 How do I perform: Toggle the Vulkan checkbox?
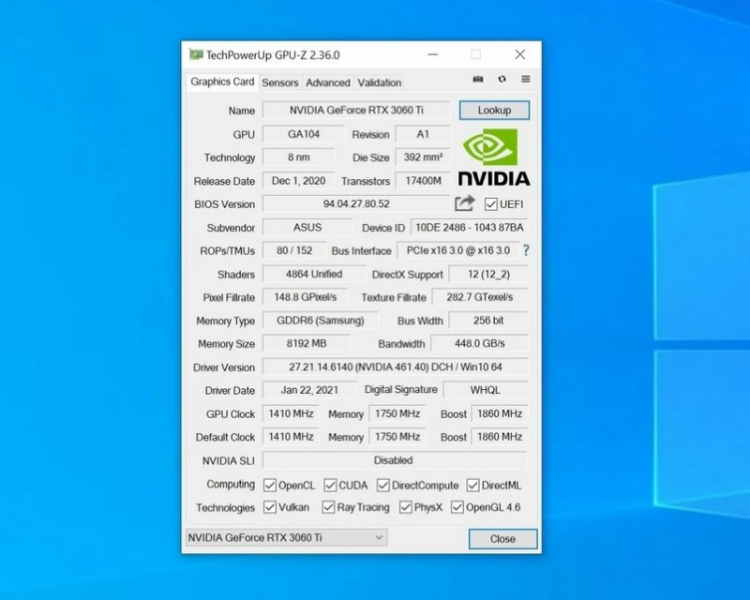[x=270, y=507]
